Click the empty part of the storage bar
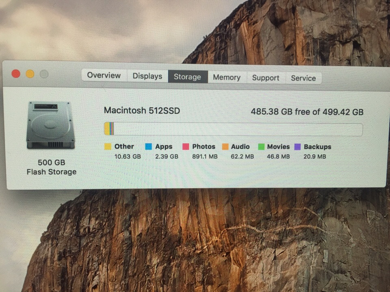 (238, 130)
